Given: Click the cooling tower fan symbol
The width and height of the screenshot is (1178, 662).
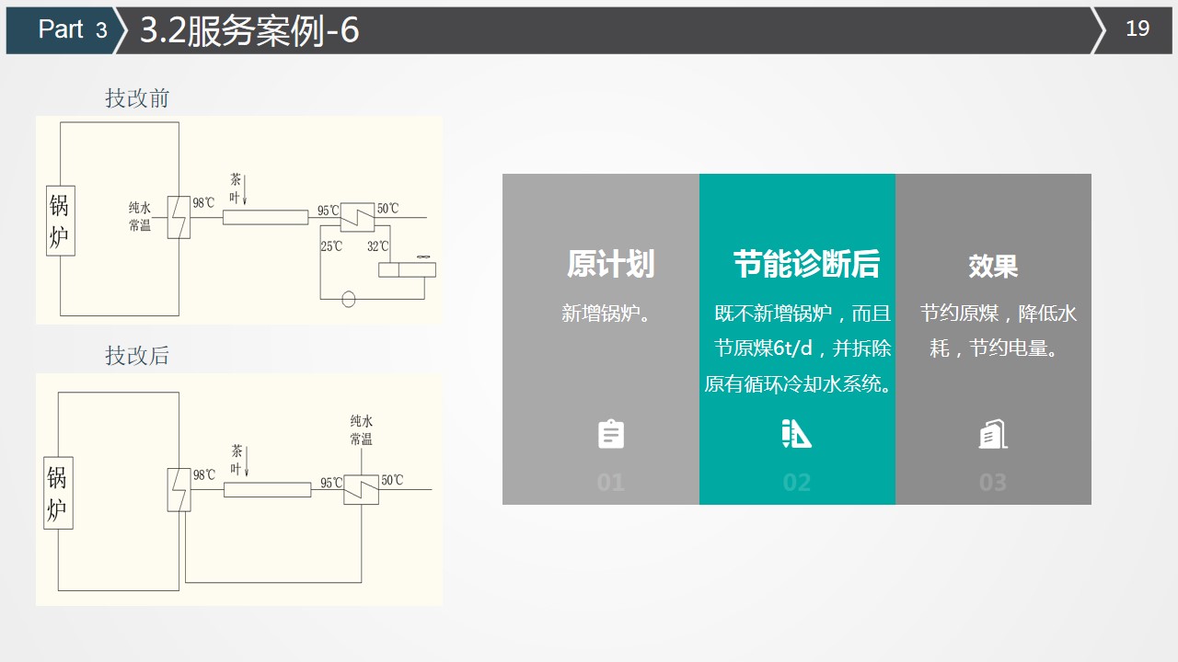Looking at the screenshot, I should click(424, 258).
